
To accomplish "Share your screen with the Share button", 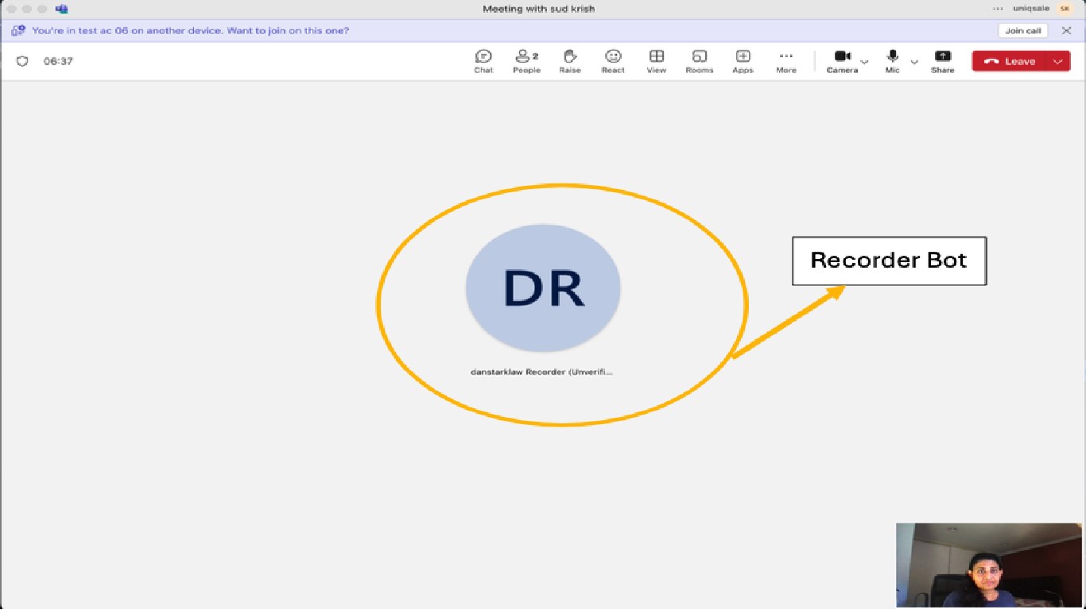I will (x=942, y=61).
